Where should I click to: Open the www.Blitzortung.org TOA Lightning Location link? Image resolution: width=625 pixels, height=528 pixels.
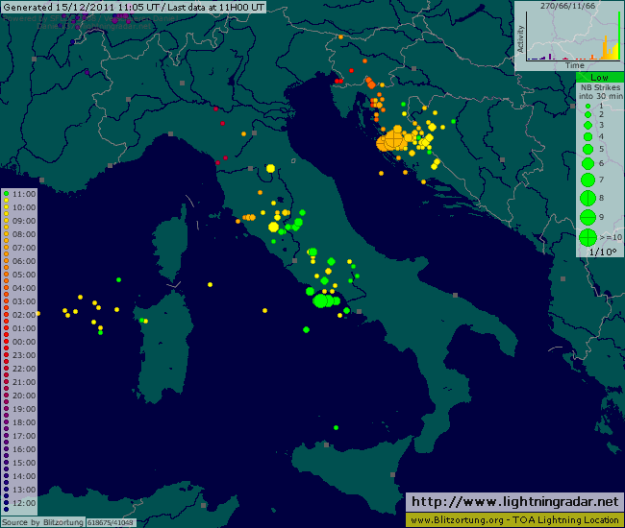click(x=514, y=519)
